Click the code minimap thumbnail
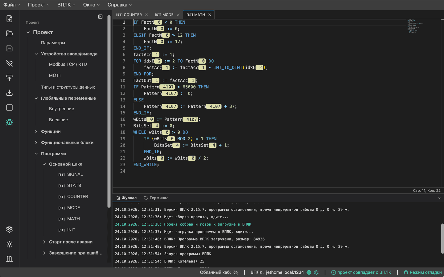 [x=415, y=26]
